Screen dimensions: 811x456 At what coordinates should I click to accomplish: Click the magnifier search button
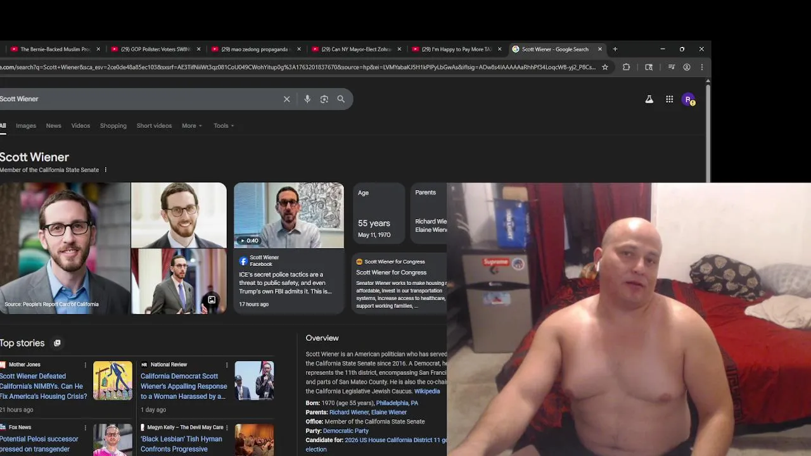pyautogui.click(x=341, y=99)
